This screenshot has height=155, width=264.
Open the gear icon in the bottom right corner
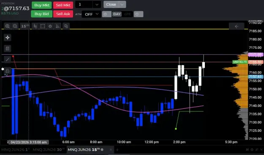click(x=252, y=150)
